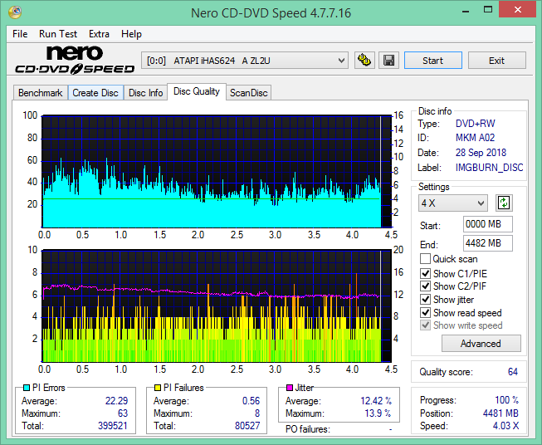The width and height of the screenshot is (542, 445).
Task: Close the Nero CD-DVD Speed window
Action: click(x=517, y=10)
